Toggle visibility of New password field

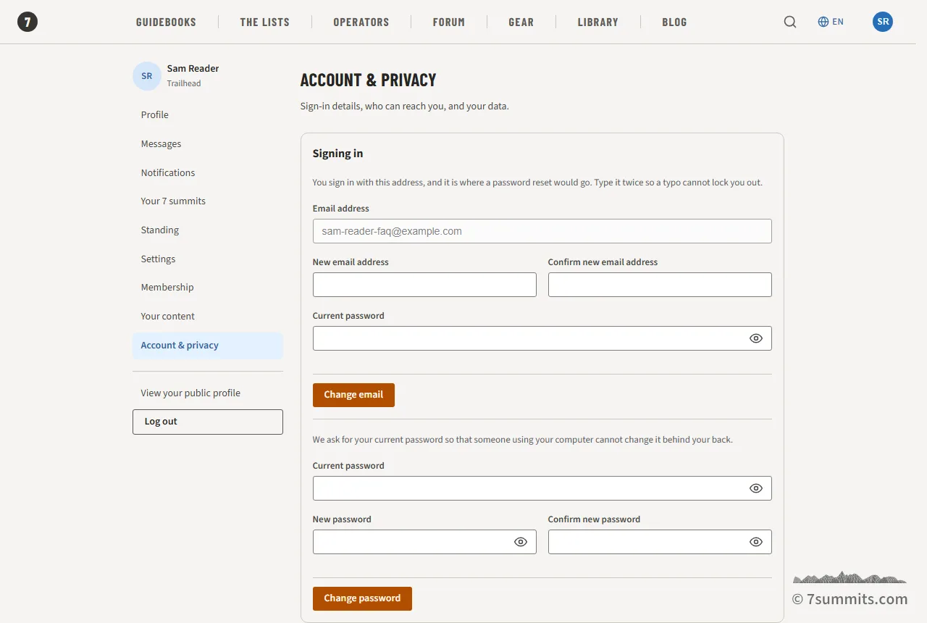(x=521, y=542)
